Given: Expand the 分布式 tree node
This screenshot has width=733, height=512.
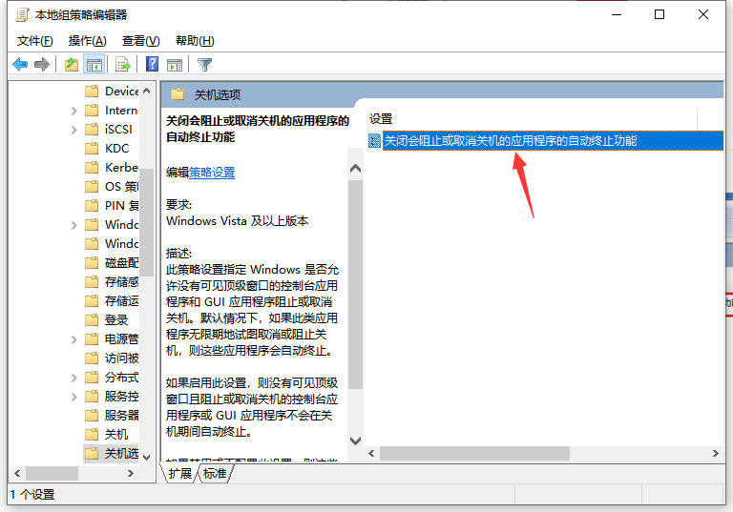Looking at the screenshot, I should pyautogui.click(x=74, y=377).
